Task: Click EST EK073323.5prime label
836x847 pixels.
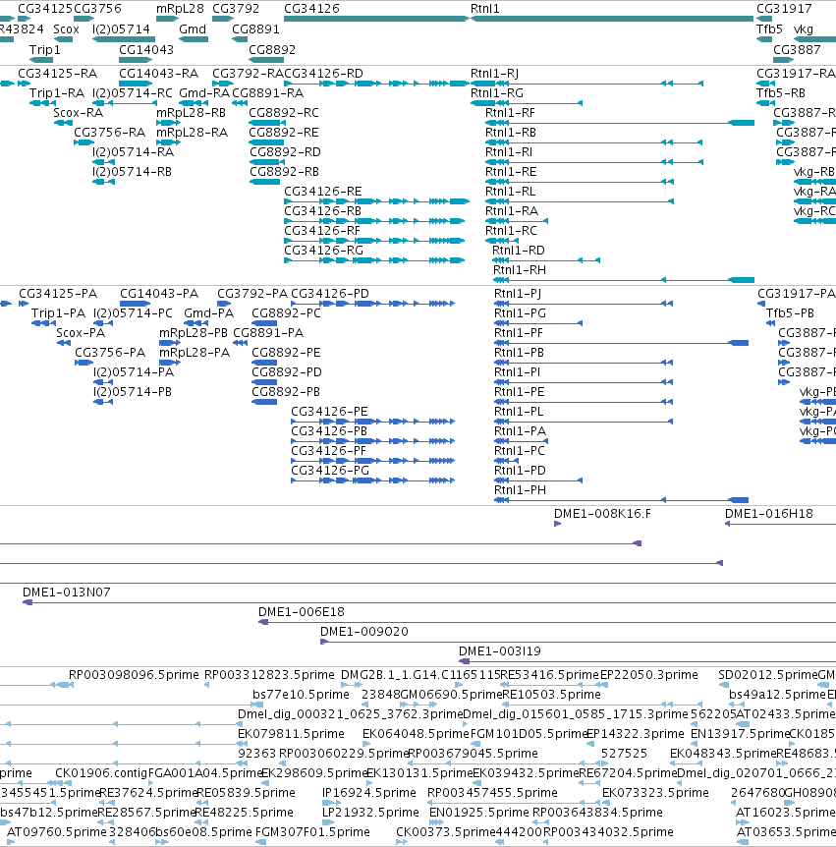Action: point(655,793)
